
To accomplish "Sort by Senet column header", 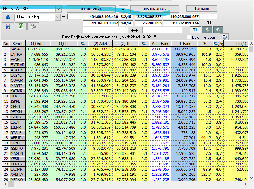I will coord(17,44).
